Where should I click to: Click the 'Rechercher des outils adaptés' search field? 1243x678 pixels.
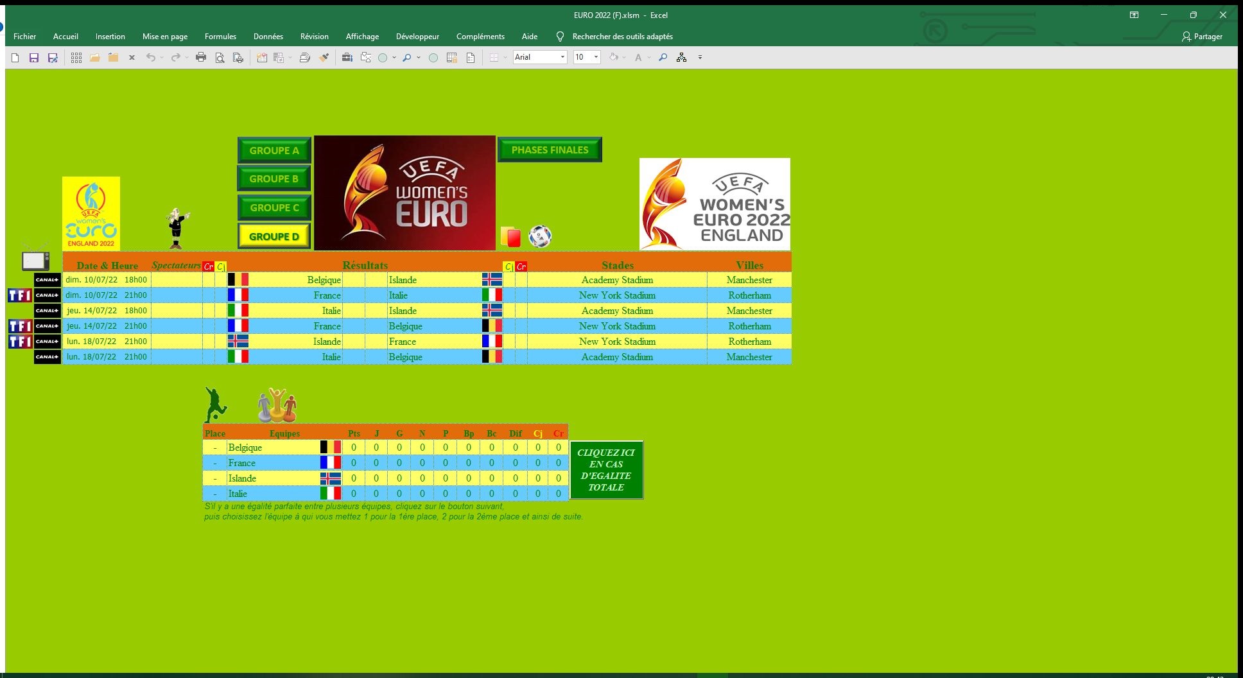pos(622,37)
